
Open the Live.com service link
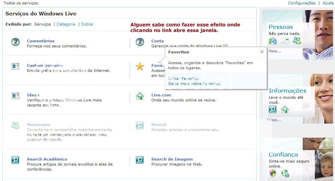click(161, 95)
